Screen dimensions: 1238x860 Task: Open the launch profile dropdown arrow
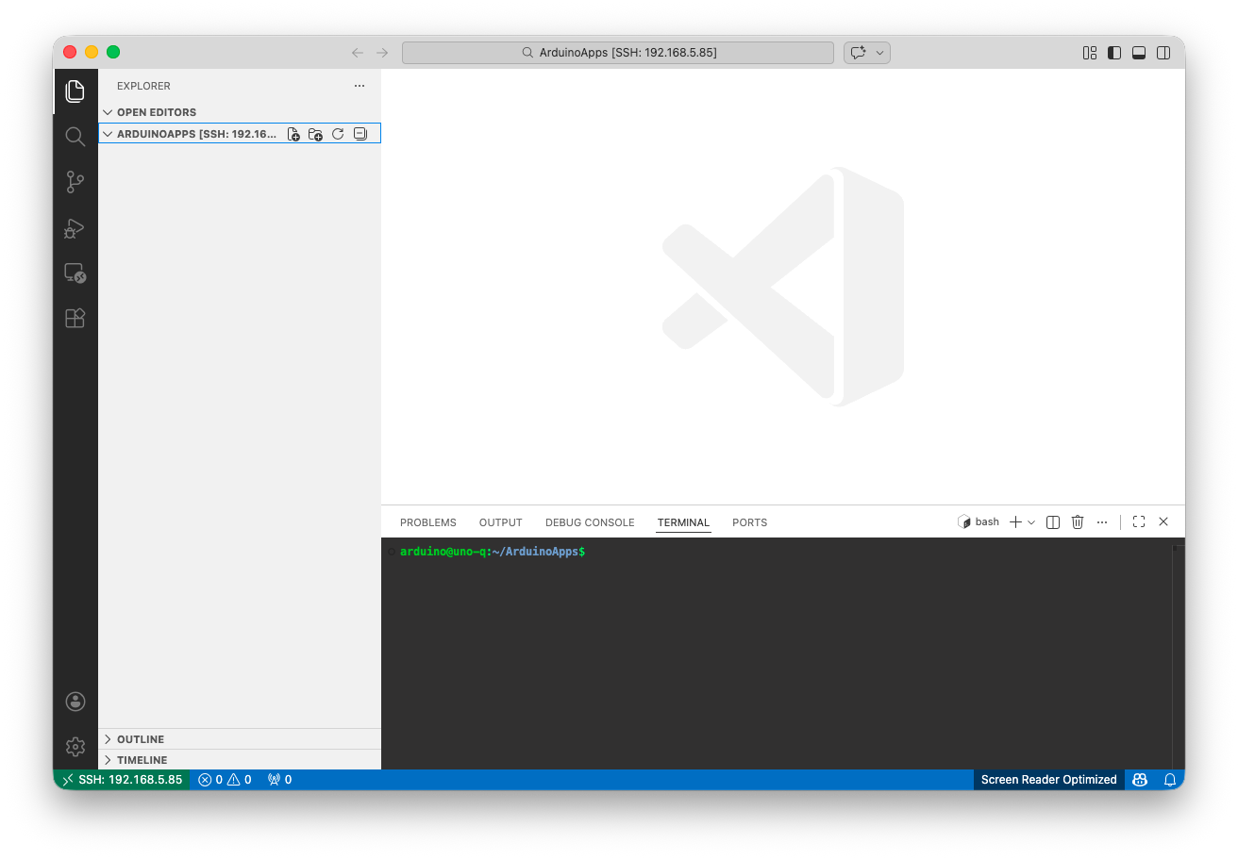(x=1031, y=521)
